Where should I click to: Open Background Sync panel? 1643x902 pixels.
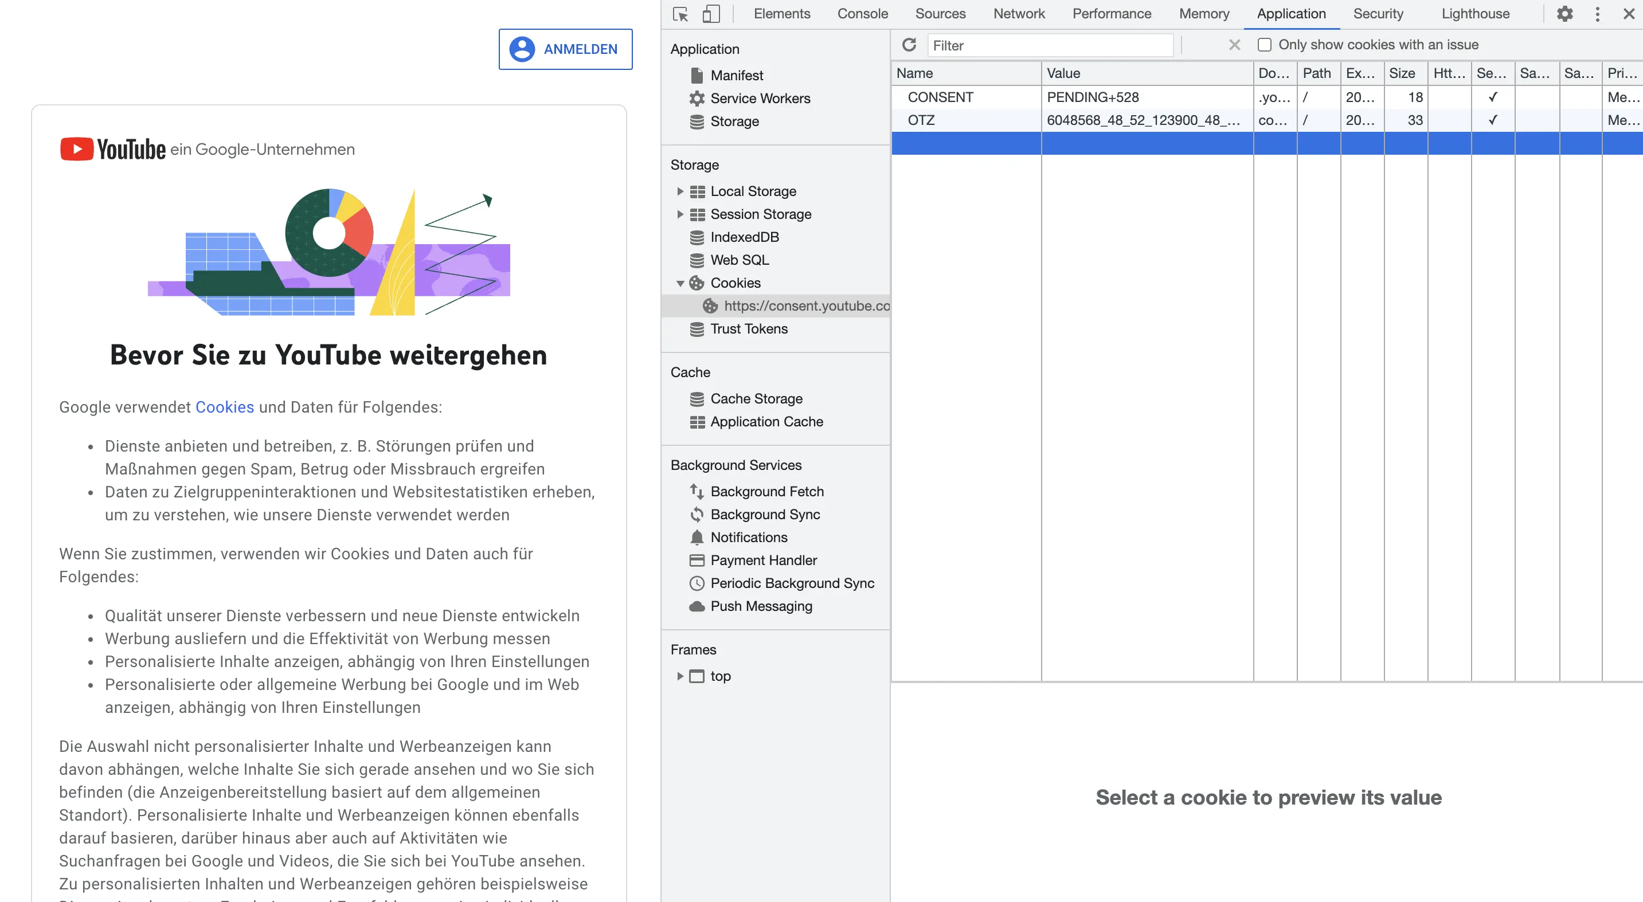pos(765,515)
